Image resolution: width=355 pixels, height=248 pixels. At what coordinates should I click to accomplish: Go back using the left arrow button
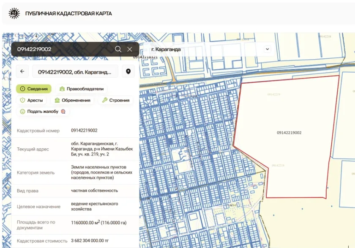[22, 71]
